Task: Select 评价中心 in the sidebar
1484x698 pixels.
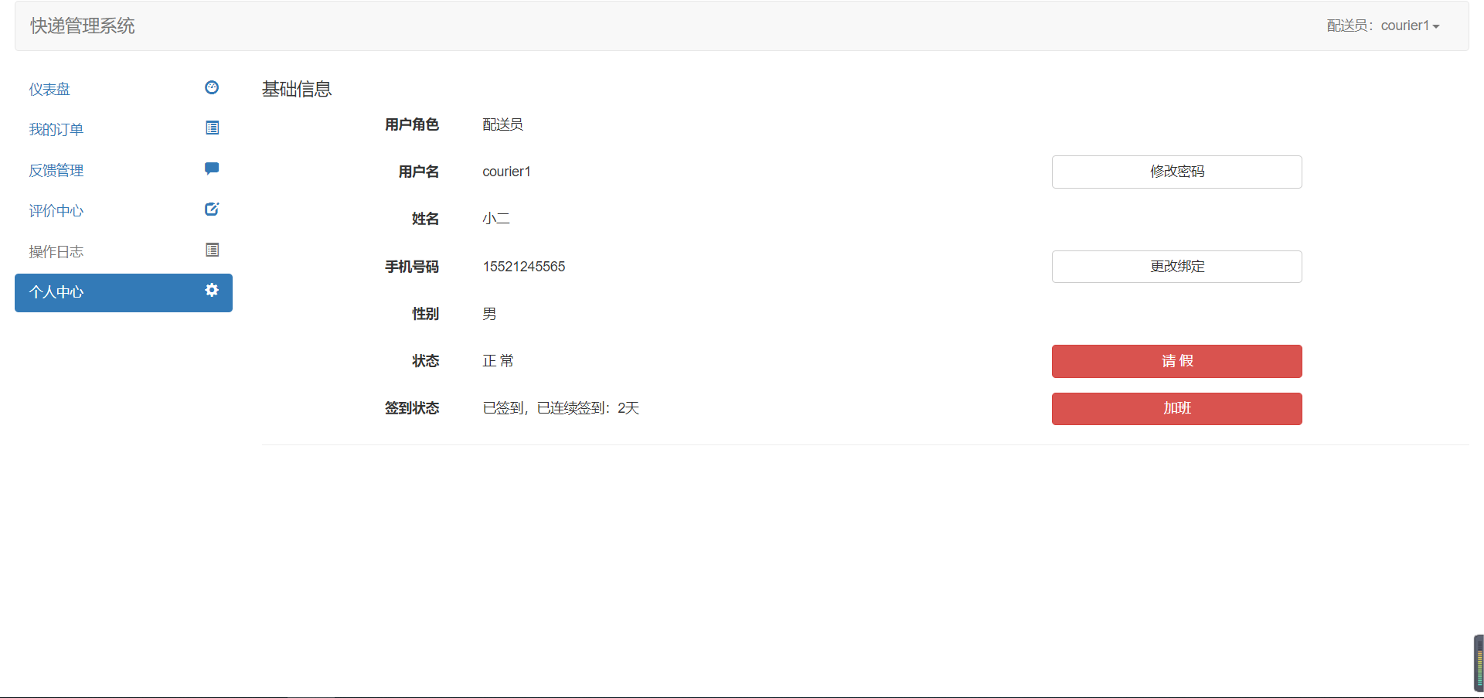Action: pyautogui.click(x=124, y=210)
